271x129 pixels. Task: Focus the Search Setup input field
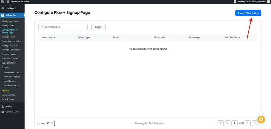63,27
